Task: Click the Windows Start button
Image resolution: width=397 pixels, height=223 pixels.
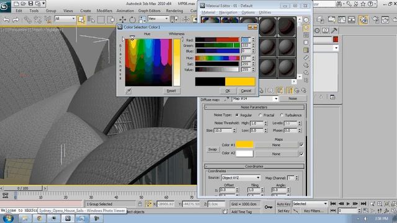Action: pos(8,218)
